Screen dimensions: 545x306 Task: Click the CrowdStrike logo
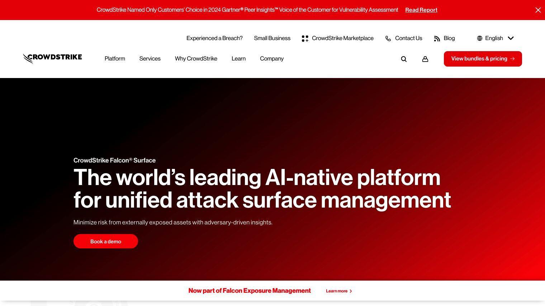click(52, 58)
